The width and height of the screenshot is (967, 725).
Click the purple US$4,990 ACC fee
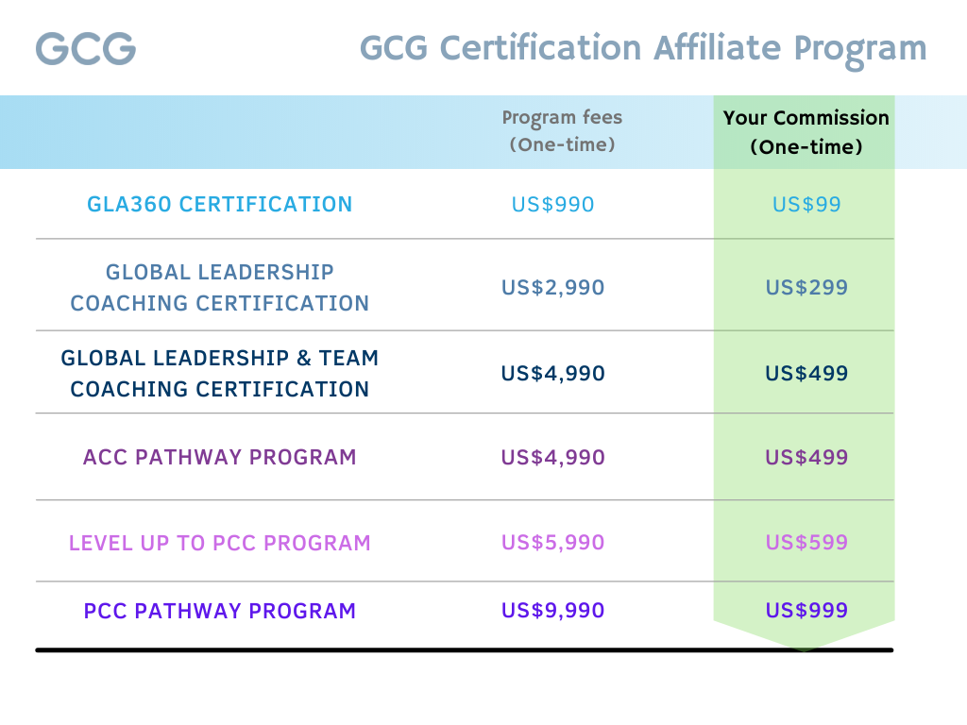tap(552, 458)
